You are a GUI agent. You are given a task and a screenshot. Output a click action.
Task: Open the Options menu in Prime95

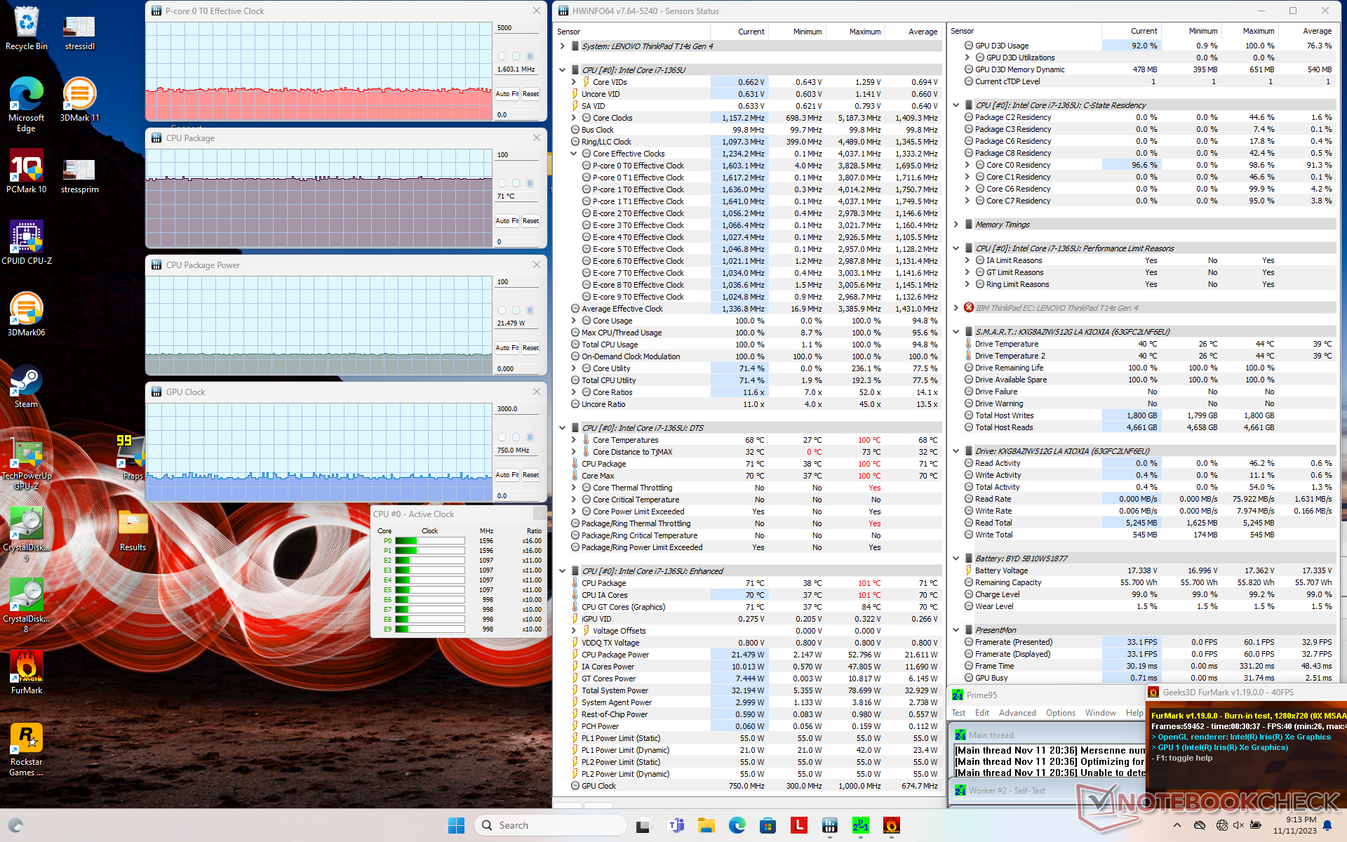tap(1060, 713)
